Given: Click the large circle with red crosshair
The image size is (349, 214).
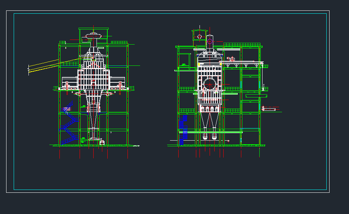Looking at the screenshot, I should [x=210, y=84].
